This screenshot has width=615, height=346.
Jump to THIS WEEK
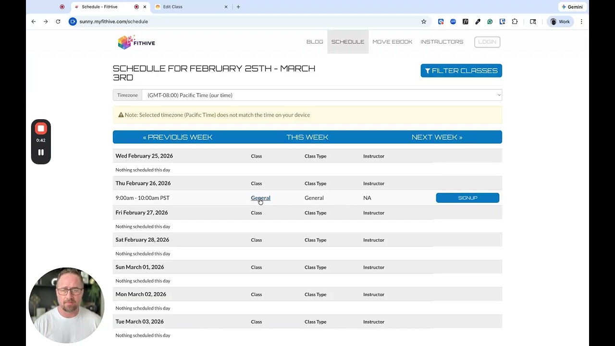click(307, 137)
